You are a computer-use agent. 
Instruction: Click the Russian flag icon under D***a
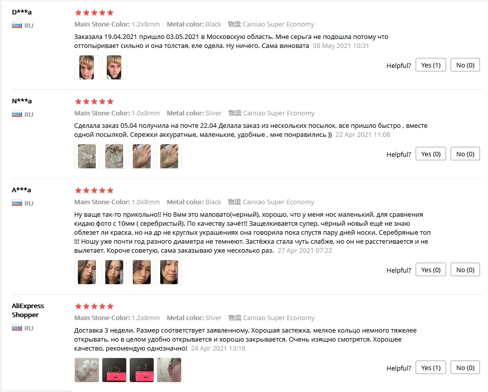pyautogui.click(x=17, y=25)
